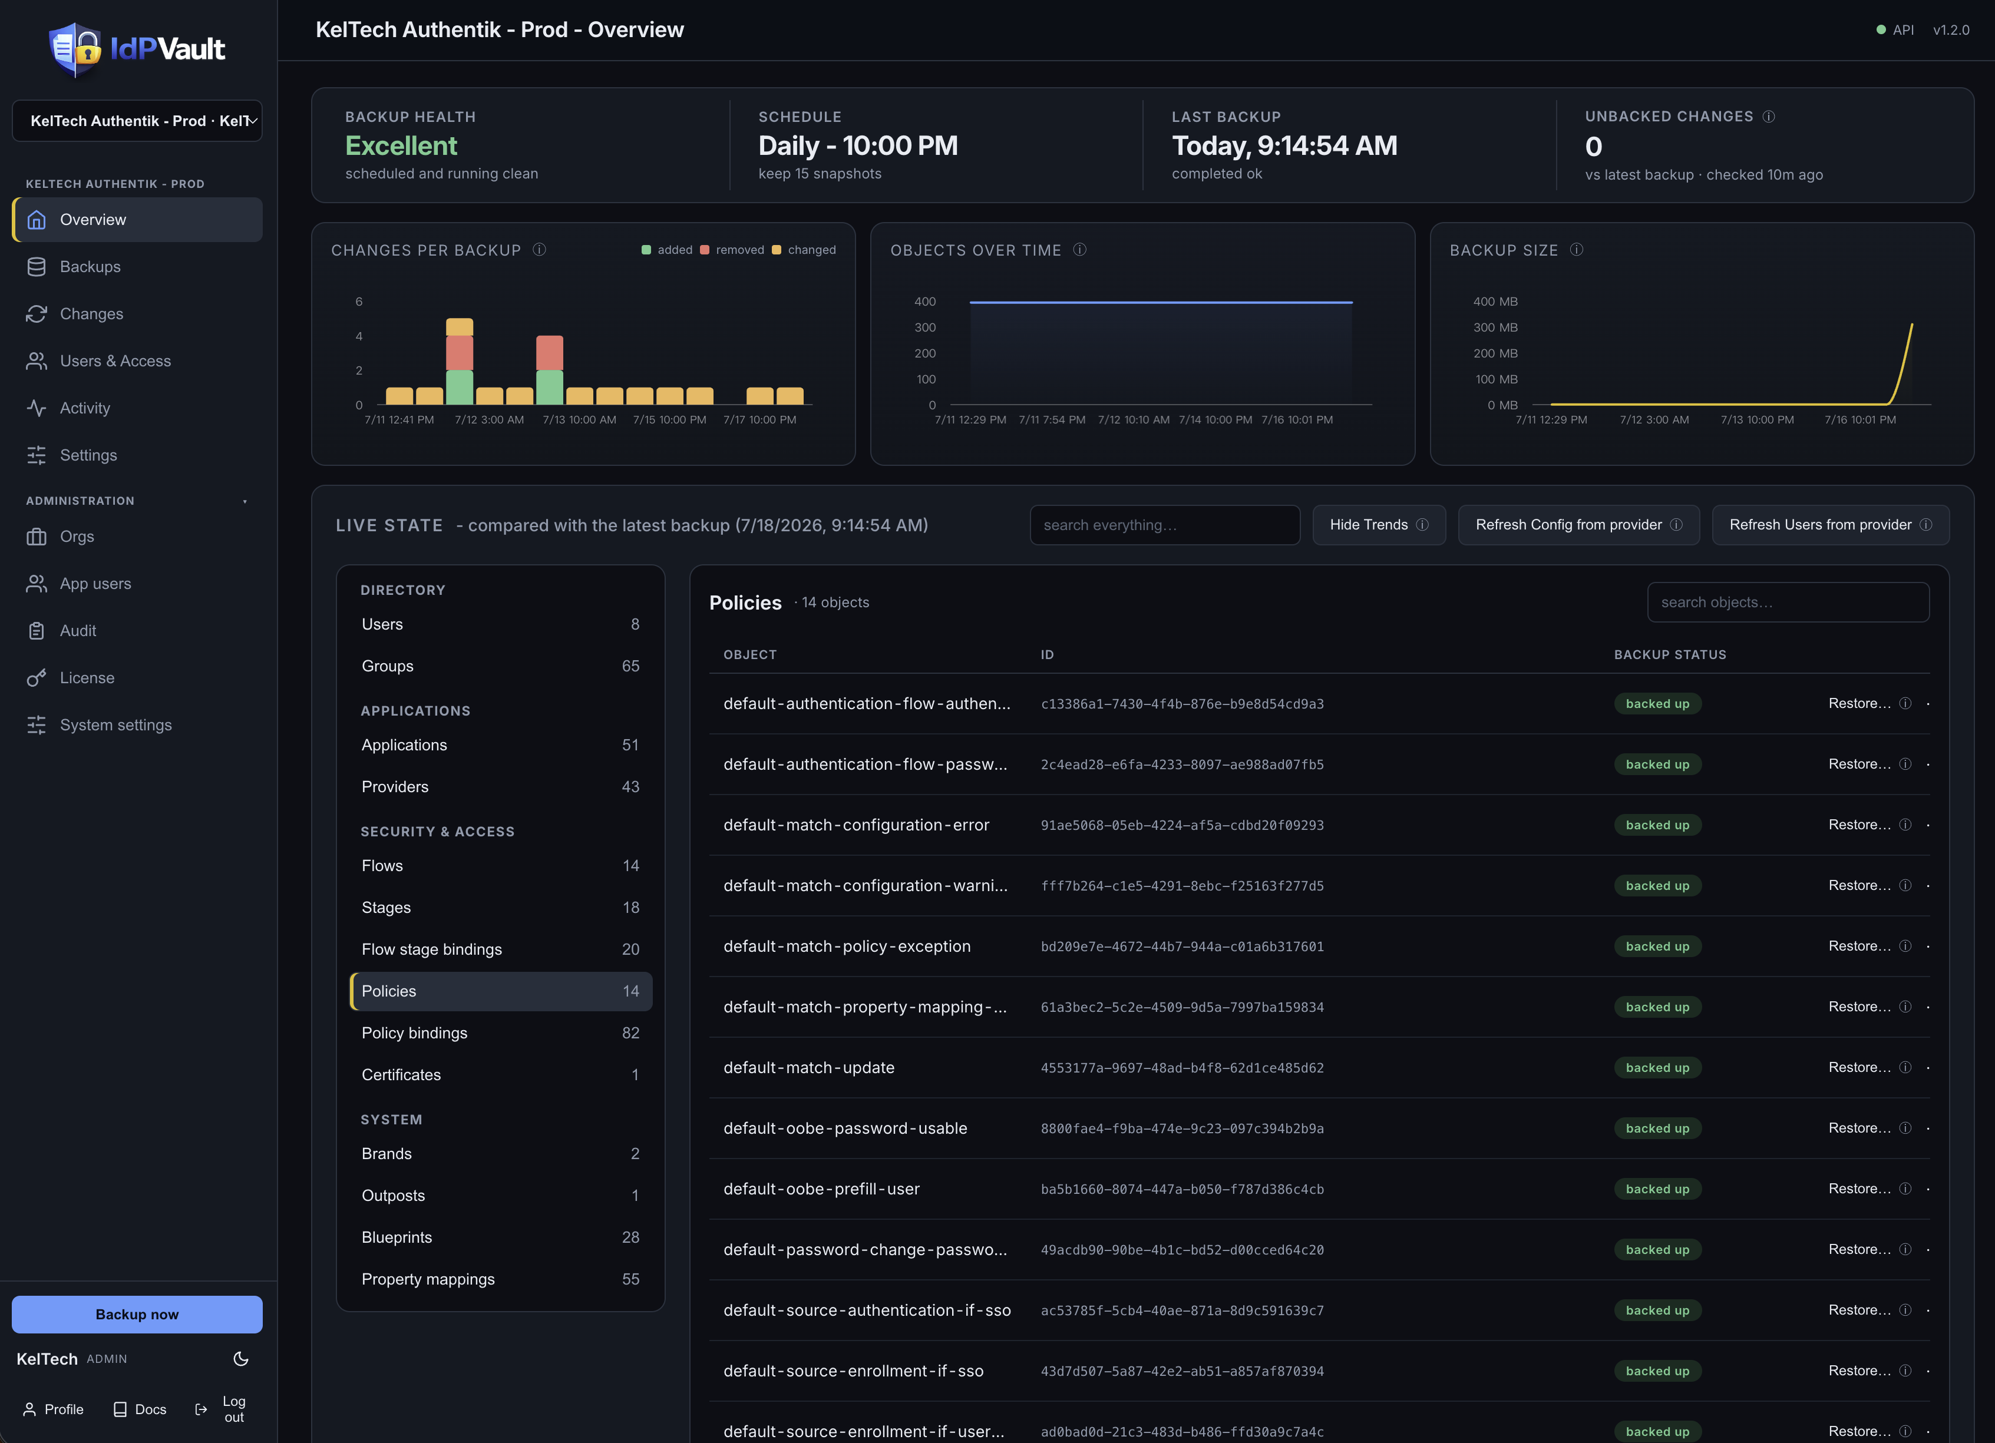Restore default-password-change-passwo... policy
The image size is (1995, 1443).
(x=1859, y=1250)
